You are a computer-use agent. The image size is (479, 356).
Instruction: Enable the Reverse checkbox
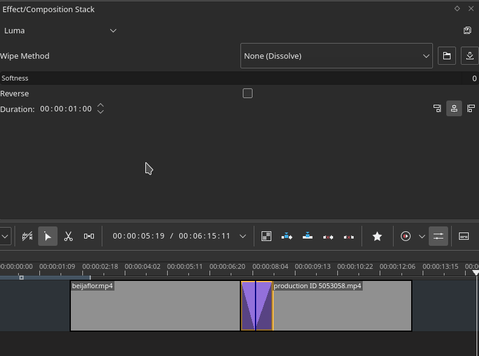pos(248,93)
